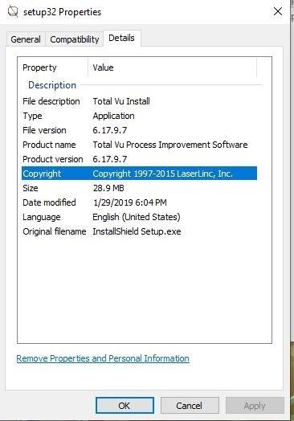The width and height of the screenshot is (294, 421).
Task: Click the 'Total Vu Install' value
Action: [121, 101]
